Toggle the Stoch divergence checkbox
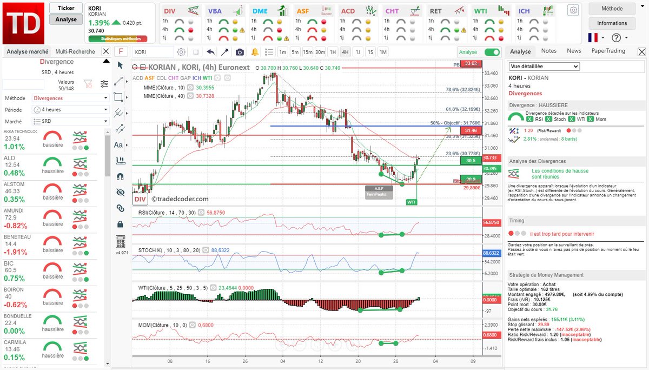 point(548,119)
